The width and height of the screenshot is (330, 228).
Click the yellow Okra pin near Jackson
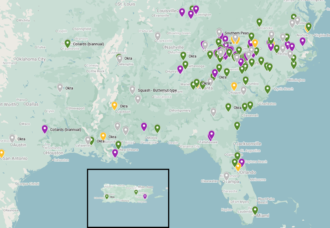click(115, 106)
